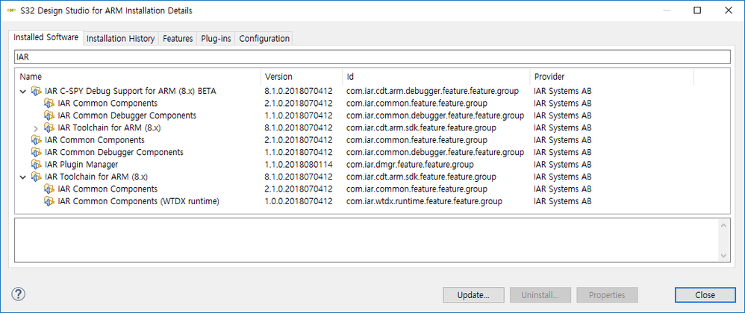The width and height of the screenshot is (745, 313).
Task: Click the IAR C-SPY Debug Support feature icon
Action: pos(36,91)
